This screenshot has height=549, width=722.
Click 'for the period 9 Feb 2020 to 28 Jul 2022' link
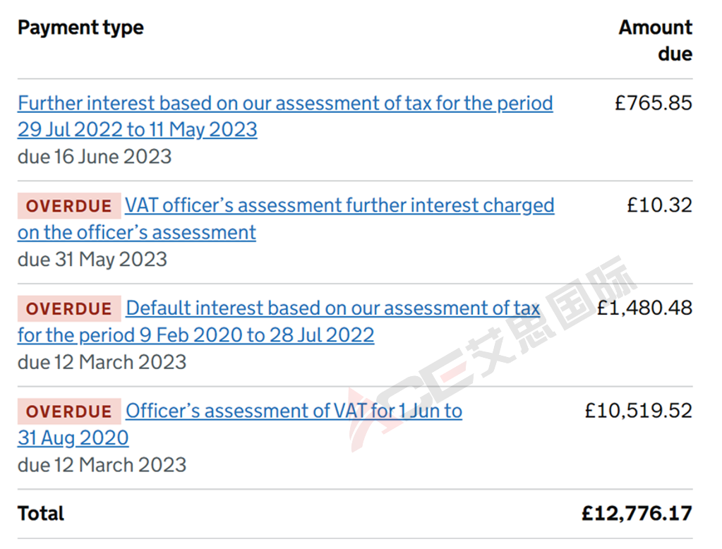point(195,335)
